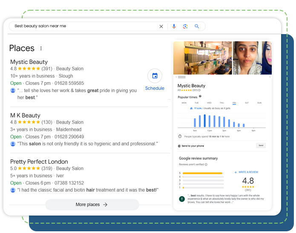Click the Mystic Beauty phone number 01628 559585
296x233 pixels.
click(69, 83)
